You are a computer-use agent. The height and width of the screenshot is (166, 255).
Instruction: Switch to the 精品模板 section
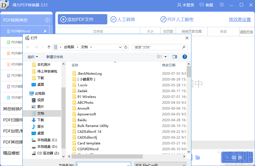(11, 153)
